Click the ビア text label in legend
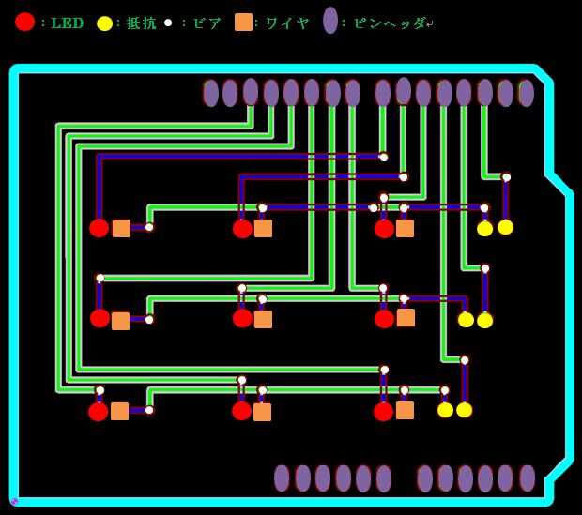 (x=207, y=23)
